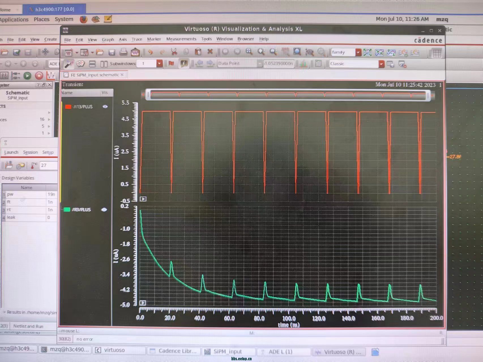
Task: Click the green PLUS trace color swatch
Action: click(67, 210)
